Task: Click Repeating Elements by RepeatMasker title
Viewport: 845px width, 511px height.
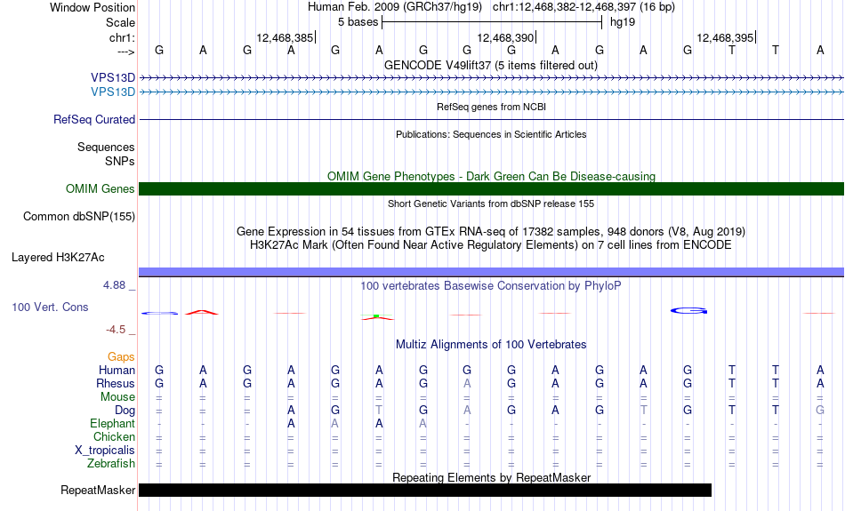Action: [x=491, y=477]
